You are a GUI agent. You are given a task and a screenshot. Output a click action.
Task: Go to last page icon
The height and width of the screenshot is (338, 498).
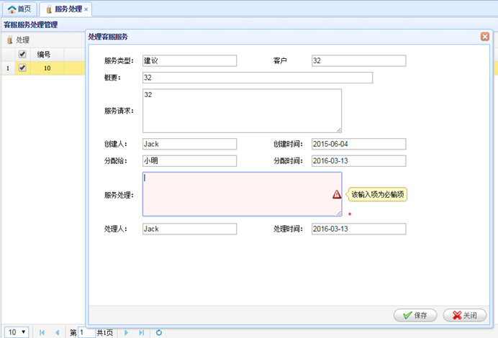tap(142, 332)
